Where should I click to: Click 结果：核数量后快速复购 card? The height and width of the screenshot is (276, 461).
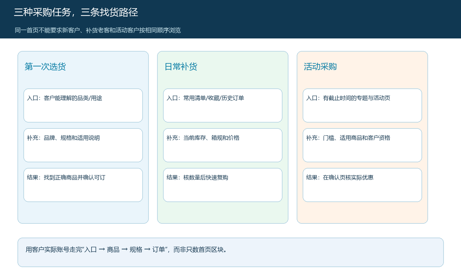[223, 185]
